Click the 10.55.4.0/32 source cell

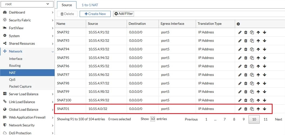[x=106, y=109]
